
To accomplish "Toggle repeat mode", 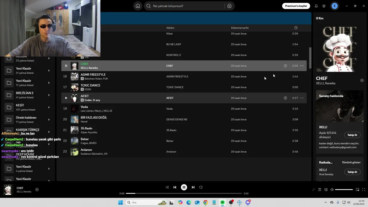I will pos(201,187).
